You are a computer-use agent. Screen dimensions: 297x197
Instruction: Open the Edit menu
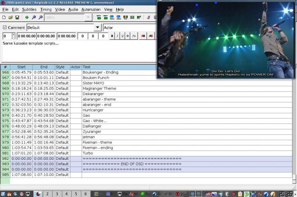click(x=15, y=9)
